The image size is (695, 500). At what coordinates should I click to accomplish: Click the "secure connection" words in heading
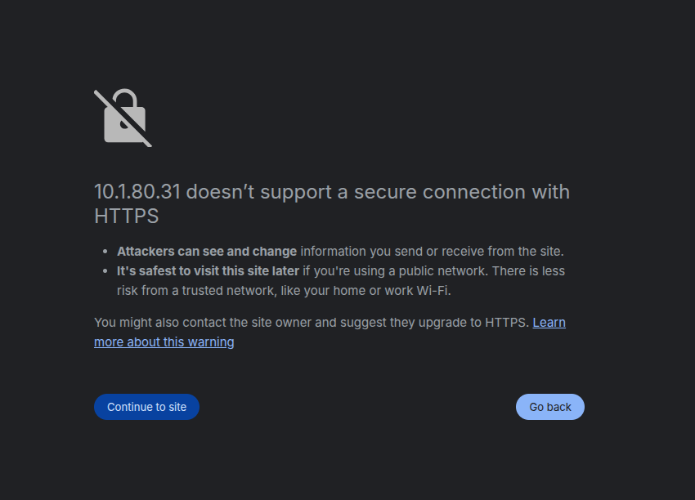(x=440, y=192)
